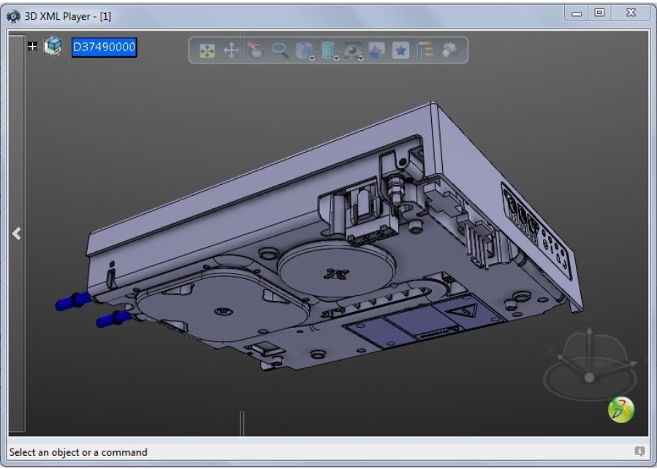The image size is (657, 469).
Task: Select the Pan tool with four arrows
Action: tap(231, 50)
